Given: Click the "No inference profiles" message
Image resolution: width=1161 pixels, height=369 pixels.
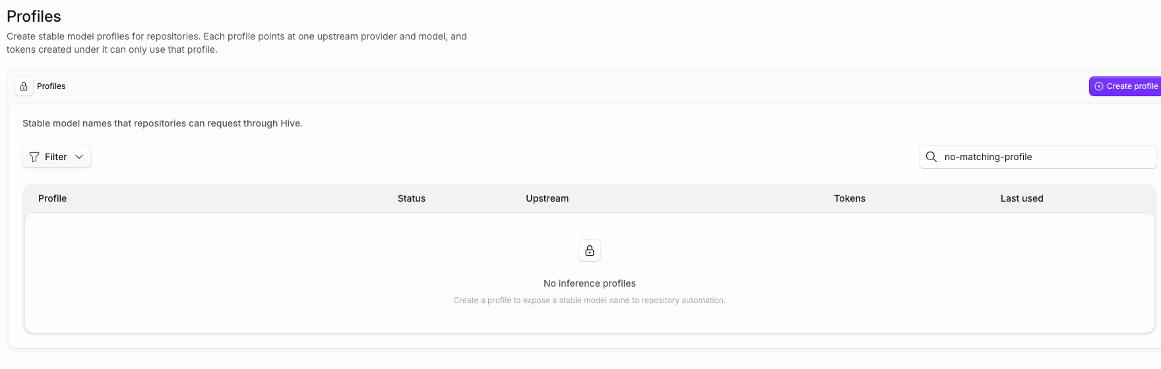Looking at the screenshot, I should coord(590,283).
